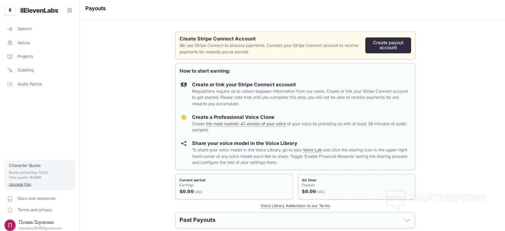The width and height of the screenshot is (505, 231).
Task: Click the user profile avatar
Action: click(x=10, y=225)
